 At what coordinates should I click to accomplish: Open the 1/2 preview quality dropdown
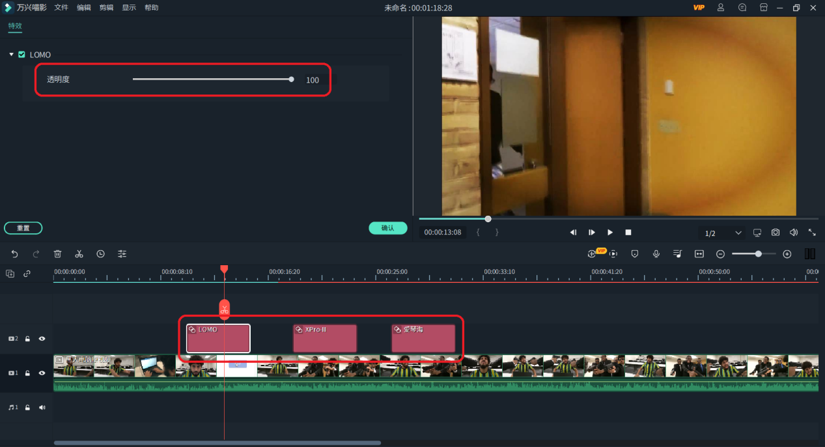tap(723, 233)
